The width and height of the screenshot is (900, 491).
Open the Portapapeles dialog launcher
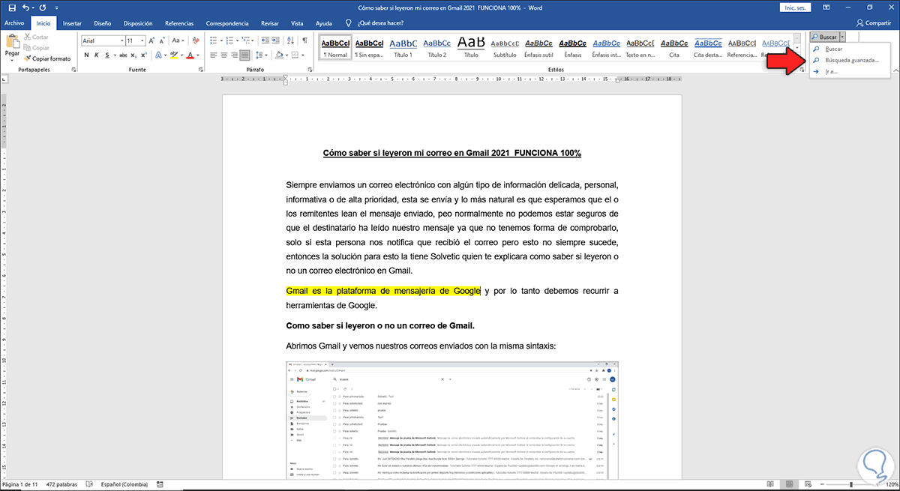point(73,70)
